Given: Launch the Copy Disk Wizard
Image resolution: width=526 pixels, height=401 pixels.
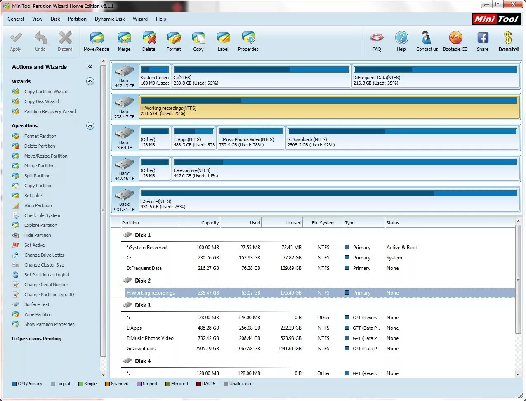Looking at the screenshot, I should [41, 101].
